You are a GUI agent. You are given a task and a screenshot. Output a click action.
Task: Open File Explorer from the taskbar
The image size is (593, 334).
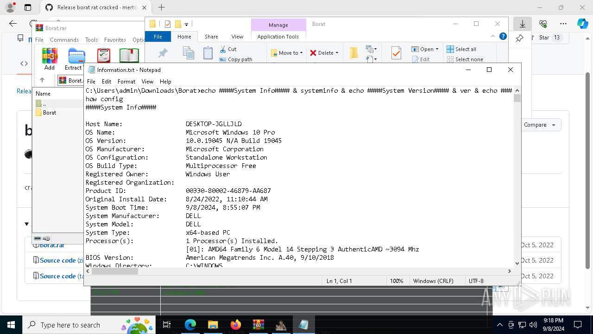(x=213, y=325)
